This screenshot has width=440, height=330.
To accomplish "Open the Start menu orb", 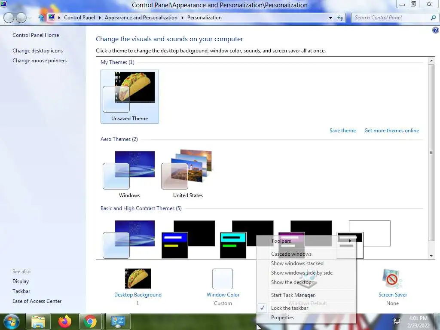I will [x=11, y=321].
